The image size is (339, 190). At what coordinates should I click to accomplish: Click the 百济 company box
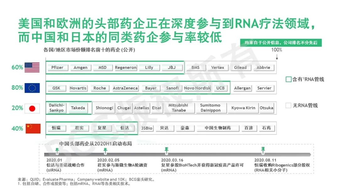(249, 128)
